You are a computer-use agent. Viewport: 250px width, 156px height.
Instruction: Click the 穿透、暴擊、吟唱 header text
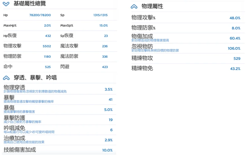[35, 78]
